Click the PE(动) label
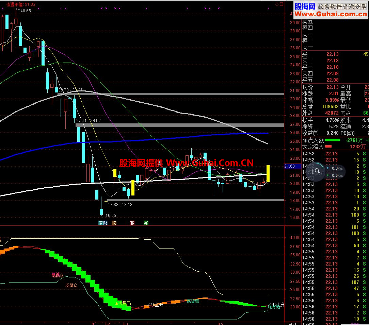 [347, 133]
